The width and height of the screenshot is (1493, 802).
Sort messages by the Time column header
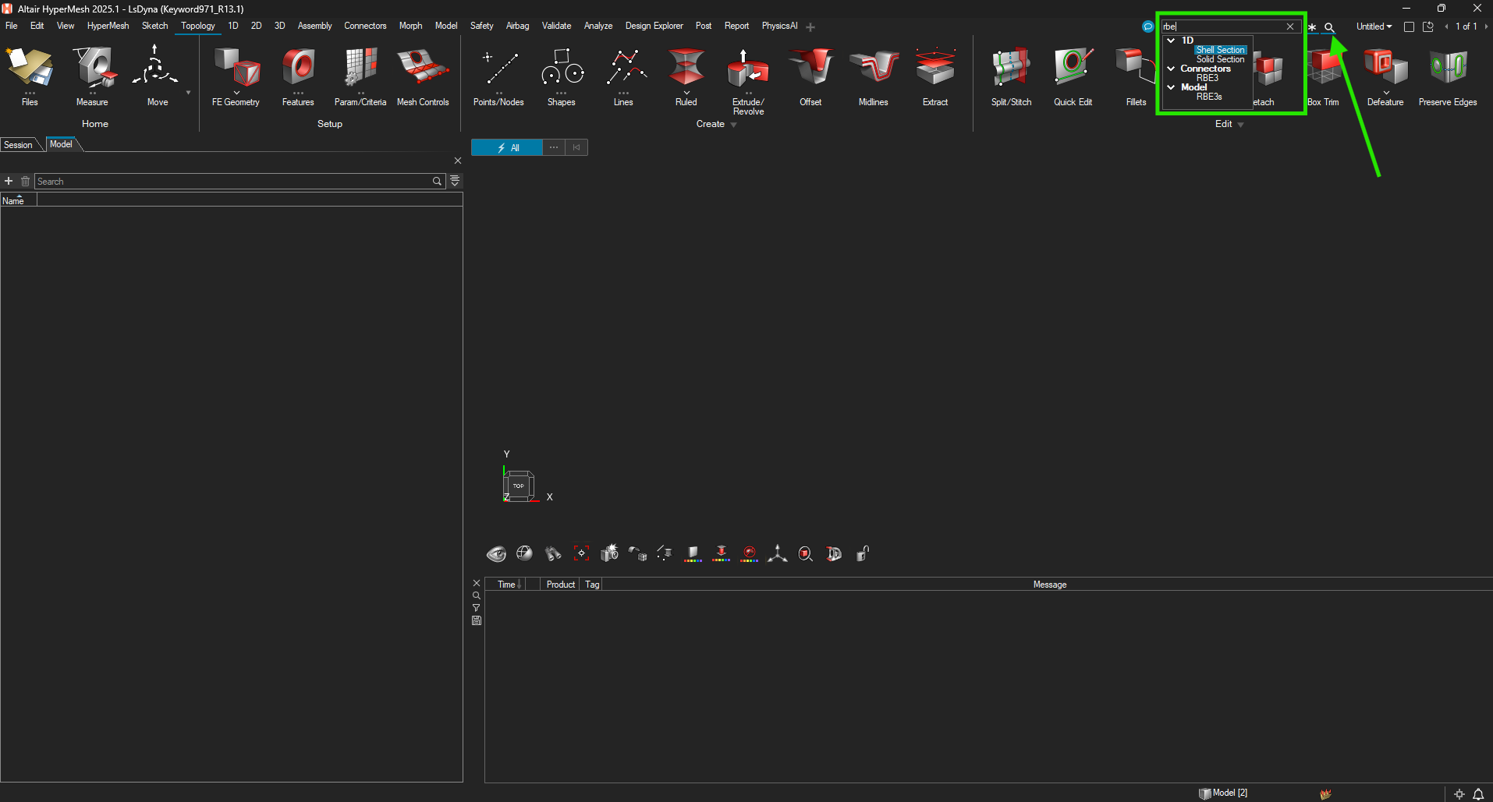click(507, 585)
